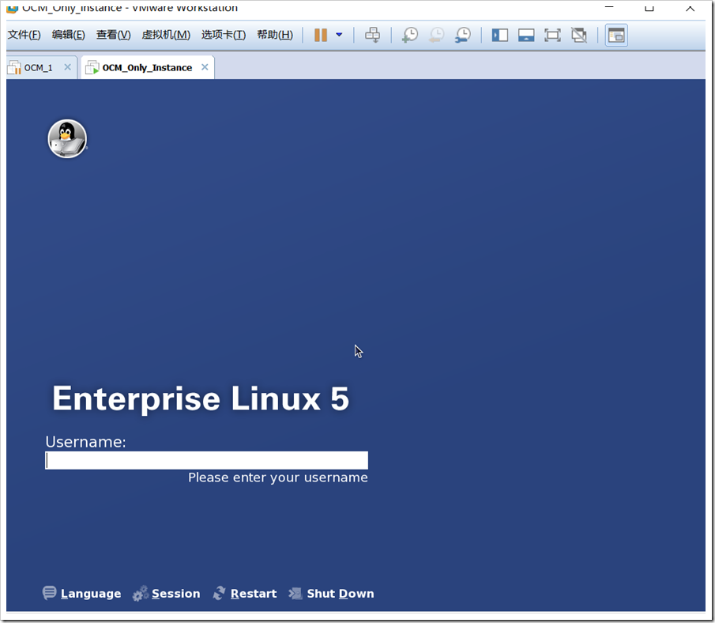Open the power options dropdown arrow

[339, 35]
